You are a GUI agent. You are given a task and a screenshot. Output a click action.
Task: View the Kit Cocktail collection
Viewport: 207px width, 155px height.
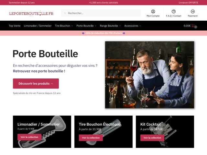pos(152,138)
